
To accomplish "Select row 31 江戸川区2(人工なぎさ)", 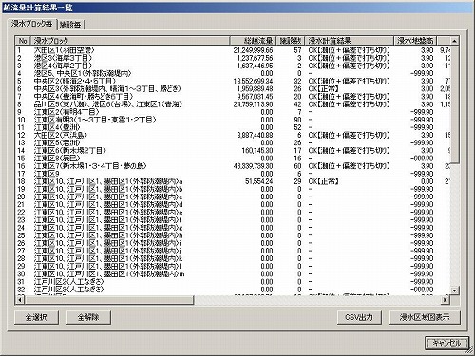I will tap(233, 282).
